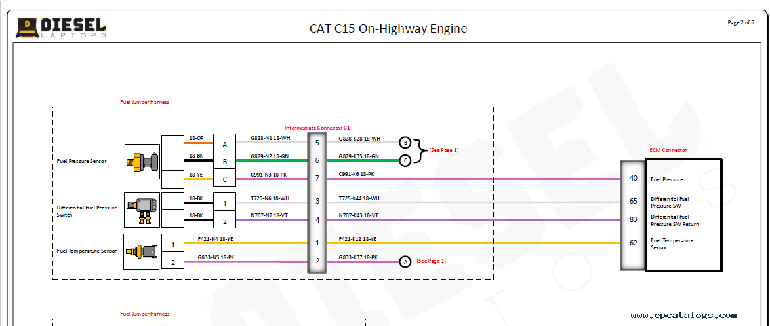Select the Differential Fuel Pressure Switch image

(x=142, y=210)
